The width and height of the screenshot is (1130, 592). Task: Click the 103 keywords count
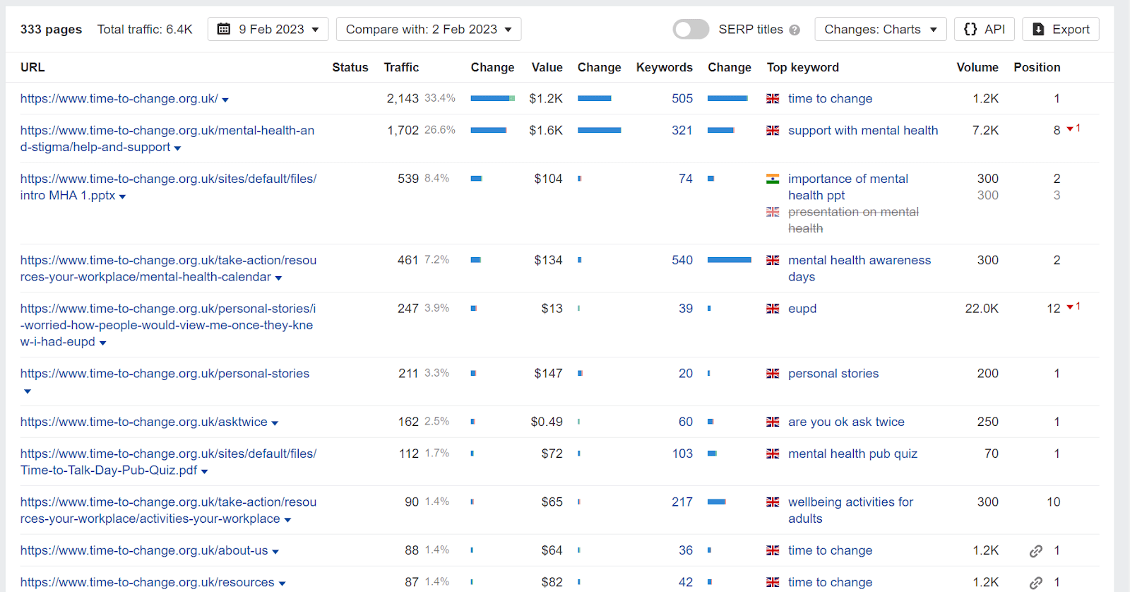click(682, 454)
